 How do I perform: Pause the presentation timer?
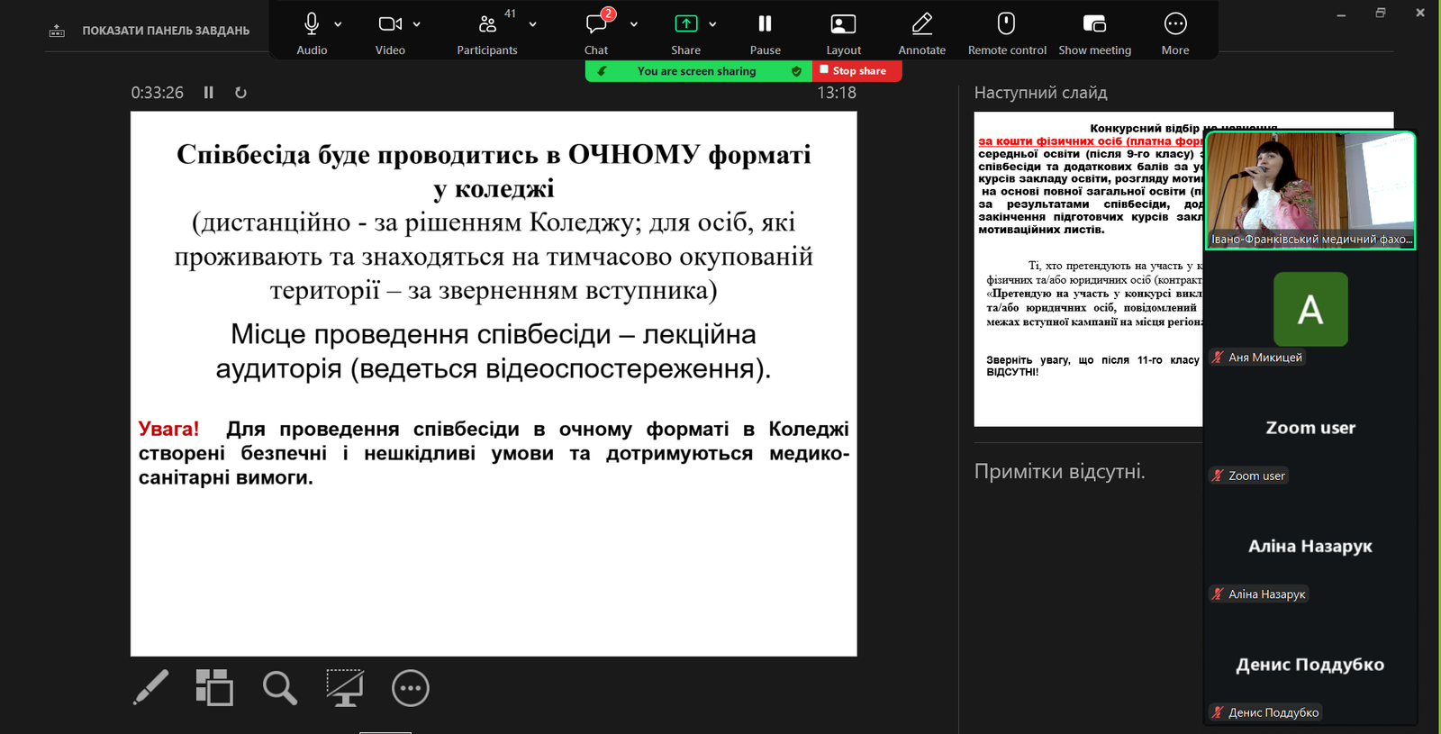[x=209, y=93]
